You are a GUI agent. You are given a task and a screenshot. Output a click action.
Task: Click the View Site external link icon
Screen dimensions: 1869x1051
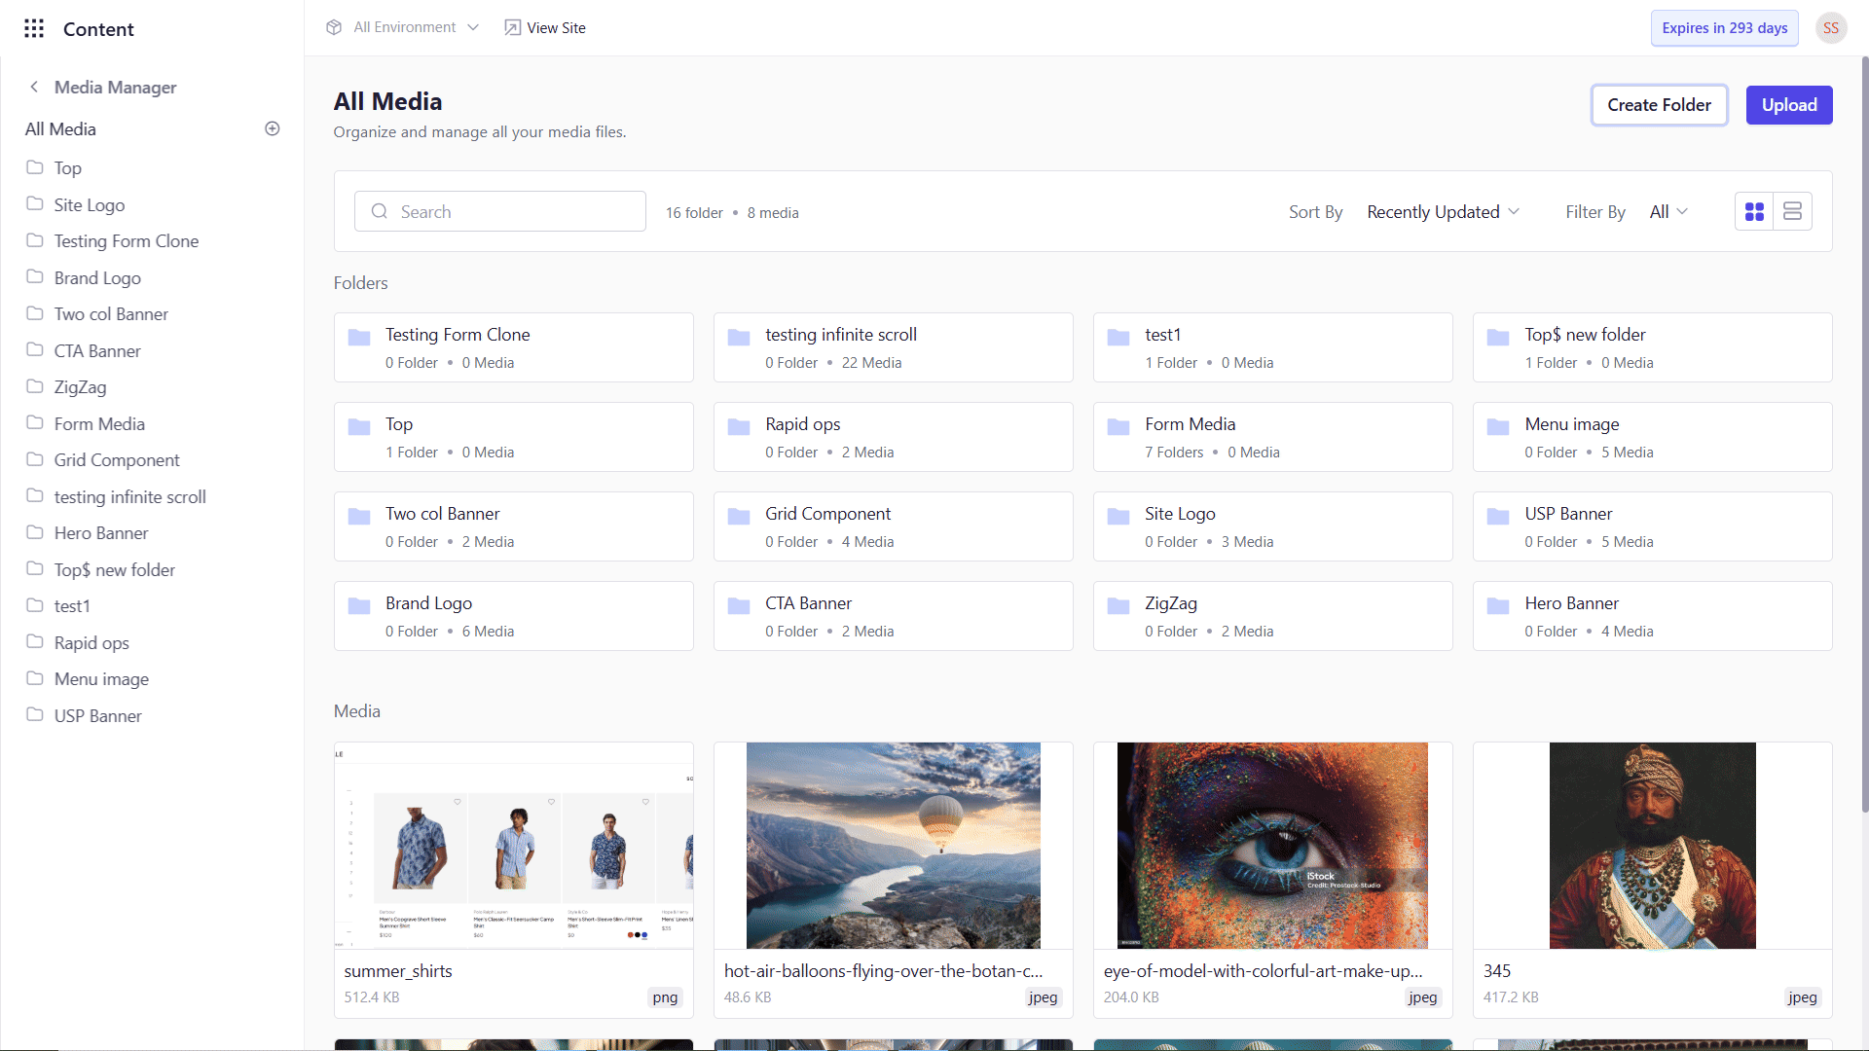click(x=512, y=27)
